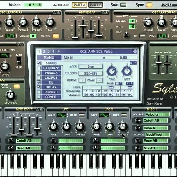
Task: Click the filter section's P paste button
Action: pyautogui.click(x=21, y=44)
